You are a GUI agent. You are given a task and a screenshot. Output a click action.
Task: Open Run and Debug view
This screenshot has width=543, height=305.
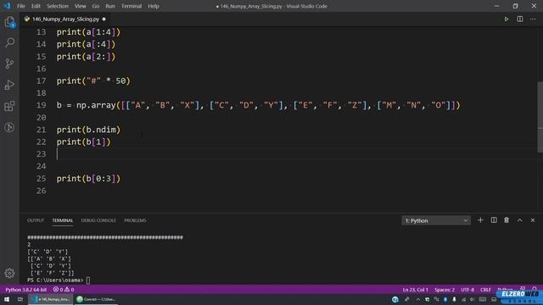pos(9,85)
